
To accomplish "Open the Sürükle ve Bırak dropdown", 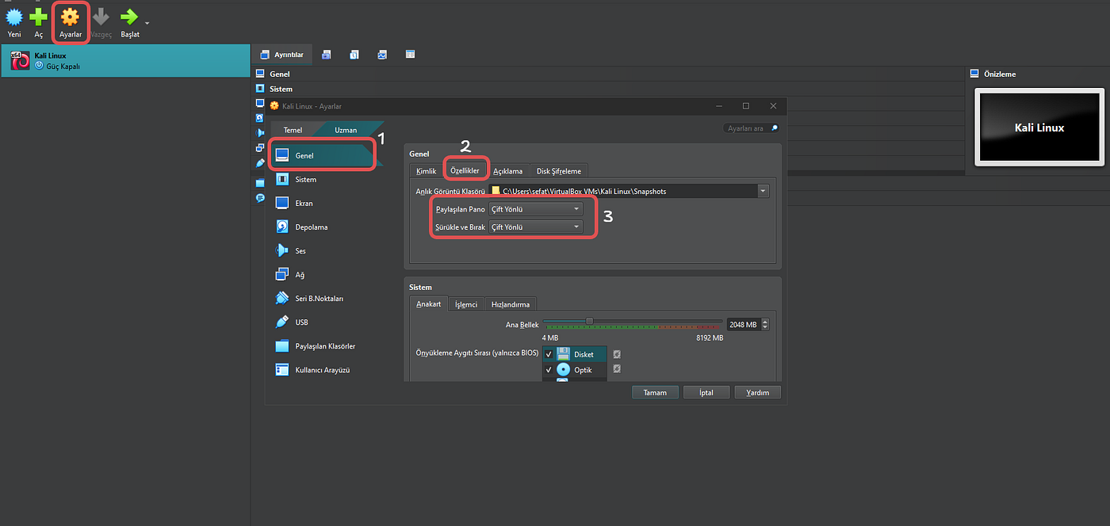I will (x=536, y=227).
